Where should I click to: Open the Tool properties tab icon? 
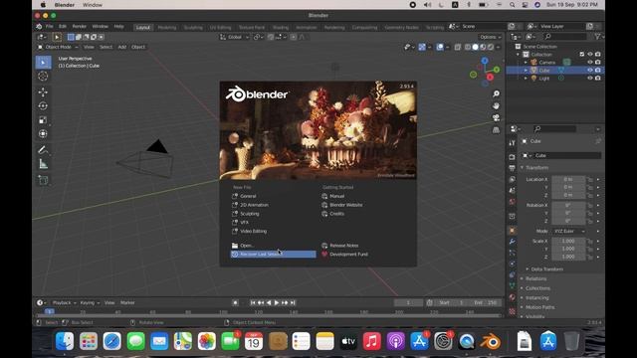tap(513, 143)
